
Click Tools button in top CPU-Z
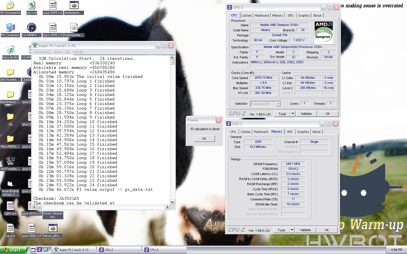tap(282, 114)
